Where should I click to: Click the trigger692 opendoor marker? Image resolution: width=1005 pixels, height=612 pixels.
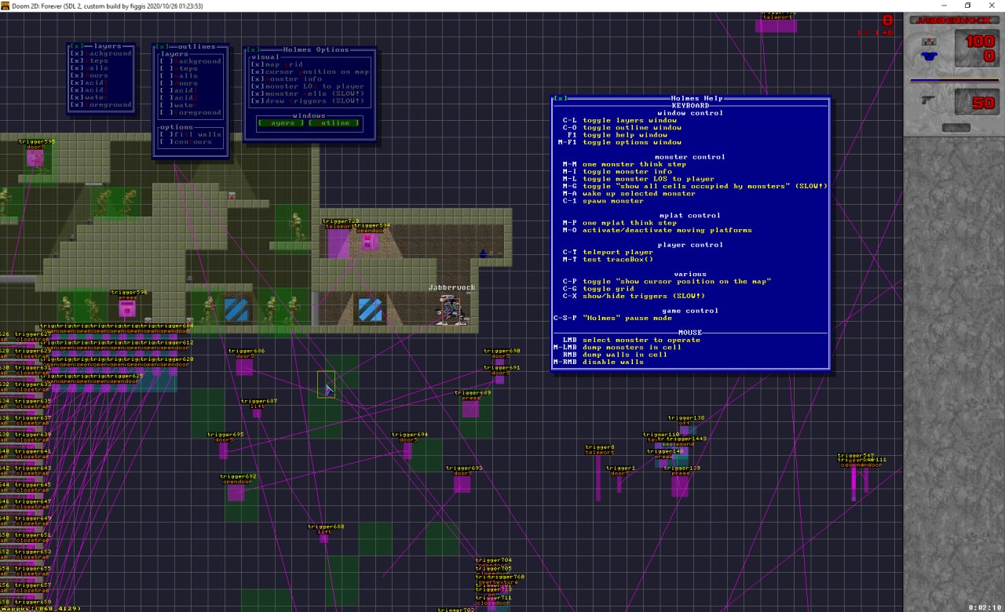(236, 492)
